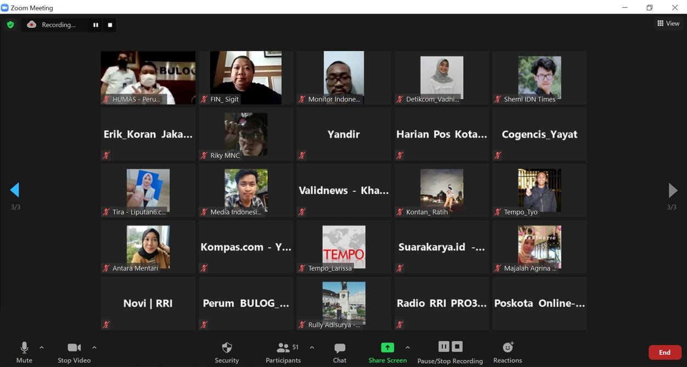Select the Riky MNC video tile

pyautogui.click(x=246, y=134)
